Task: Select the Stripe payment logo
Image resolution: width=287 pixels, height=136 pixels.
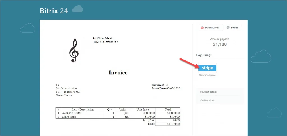Action: tap(207, 68)
